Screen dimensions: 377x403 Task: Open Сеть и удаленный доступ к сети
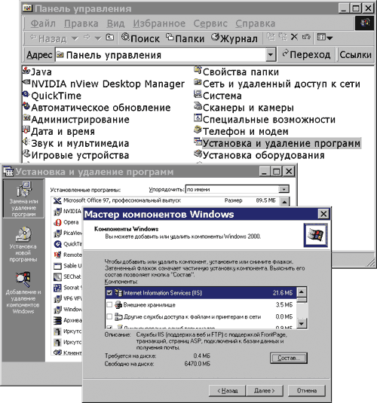(277, 84)
